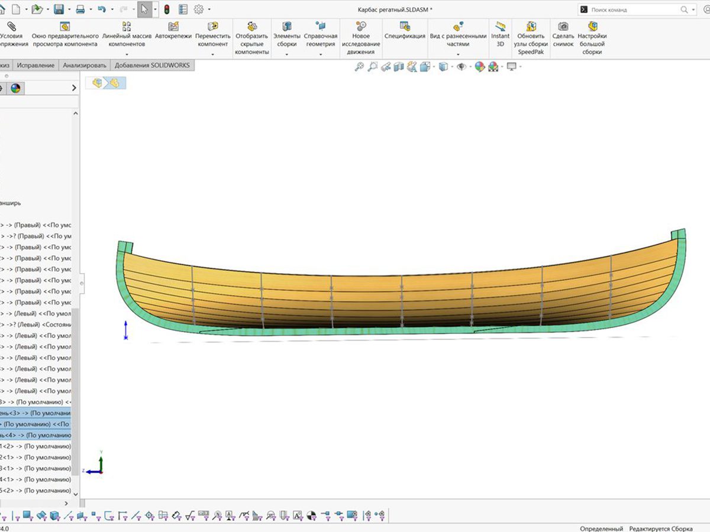The width and height of the screenshot is (710, 532).
Task: Toggle hide/show items eye icon
Action: point(461,67)
